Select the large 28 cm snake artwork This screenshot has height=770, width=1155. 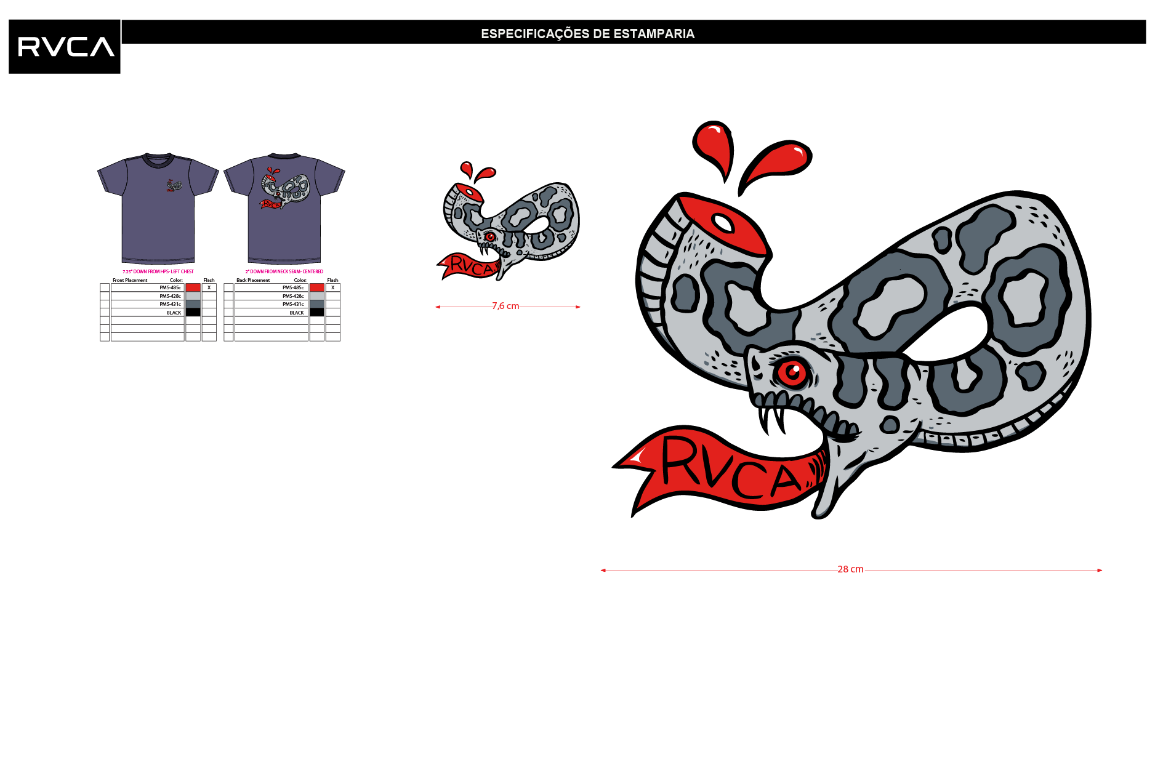click(851, 320)
